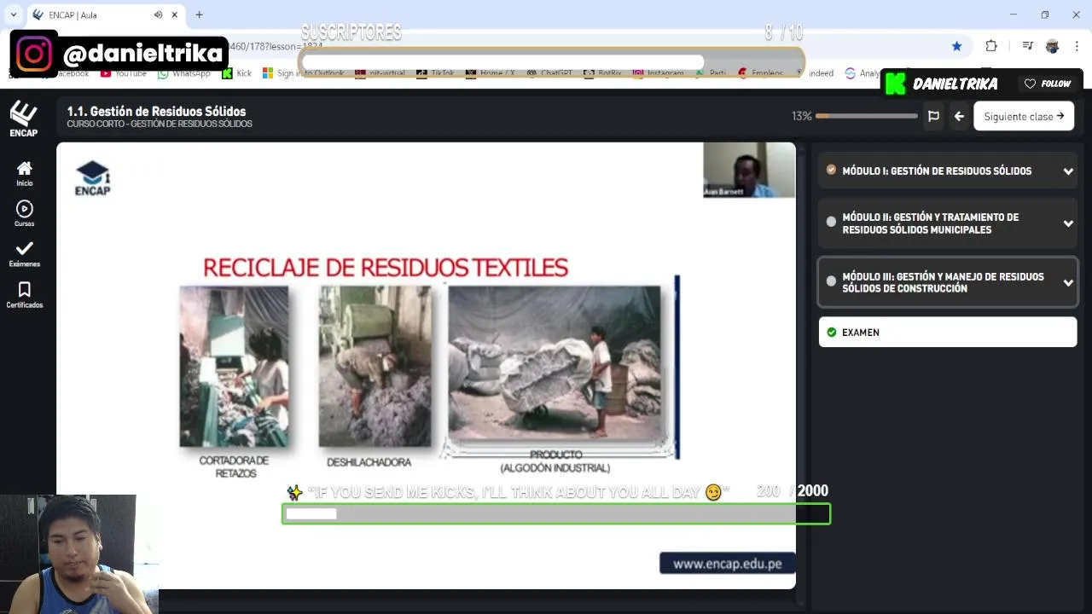Screen dimensions: 1092x614
Task: Click the Deshilachadora photo
Action: click(375, 367)
